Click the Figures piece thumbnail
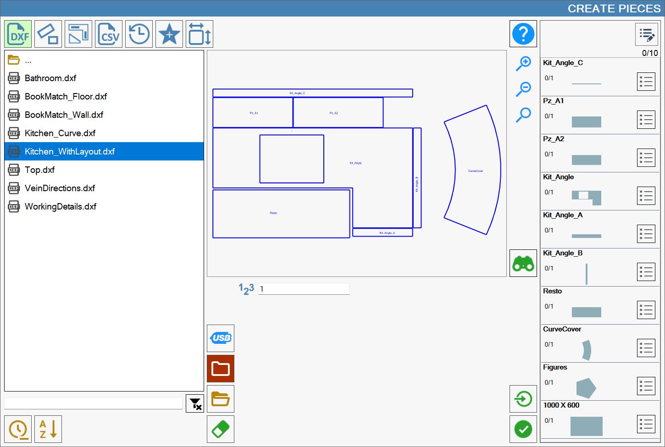 [586, 388]
